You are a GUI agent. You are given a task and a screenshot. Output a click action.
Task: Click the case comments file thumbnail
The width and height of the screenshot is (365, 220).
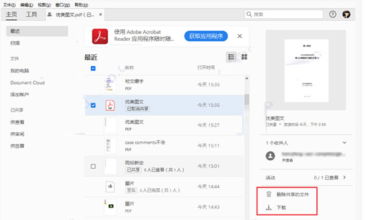(110, 146)
